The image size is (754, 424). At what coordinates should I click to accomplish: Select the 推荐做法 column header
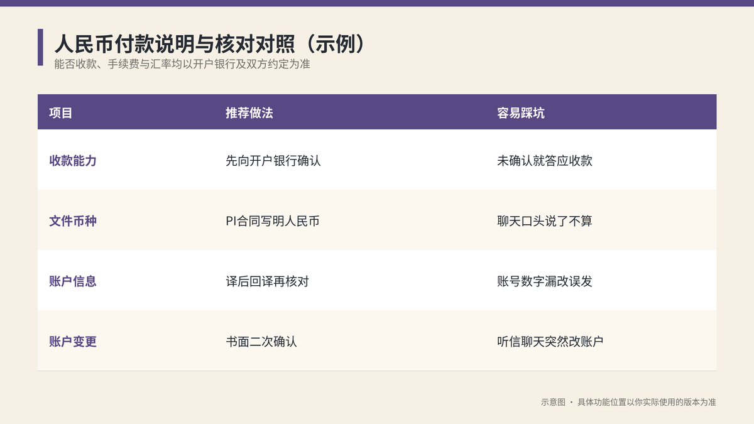[249, 113]
